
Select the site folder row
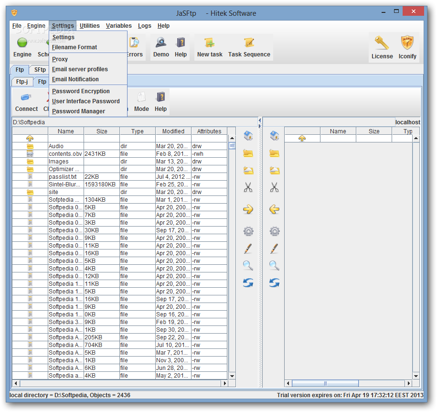(120, 192)
